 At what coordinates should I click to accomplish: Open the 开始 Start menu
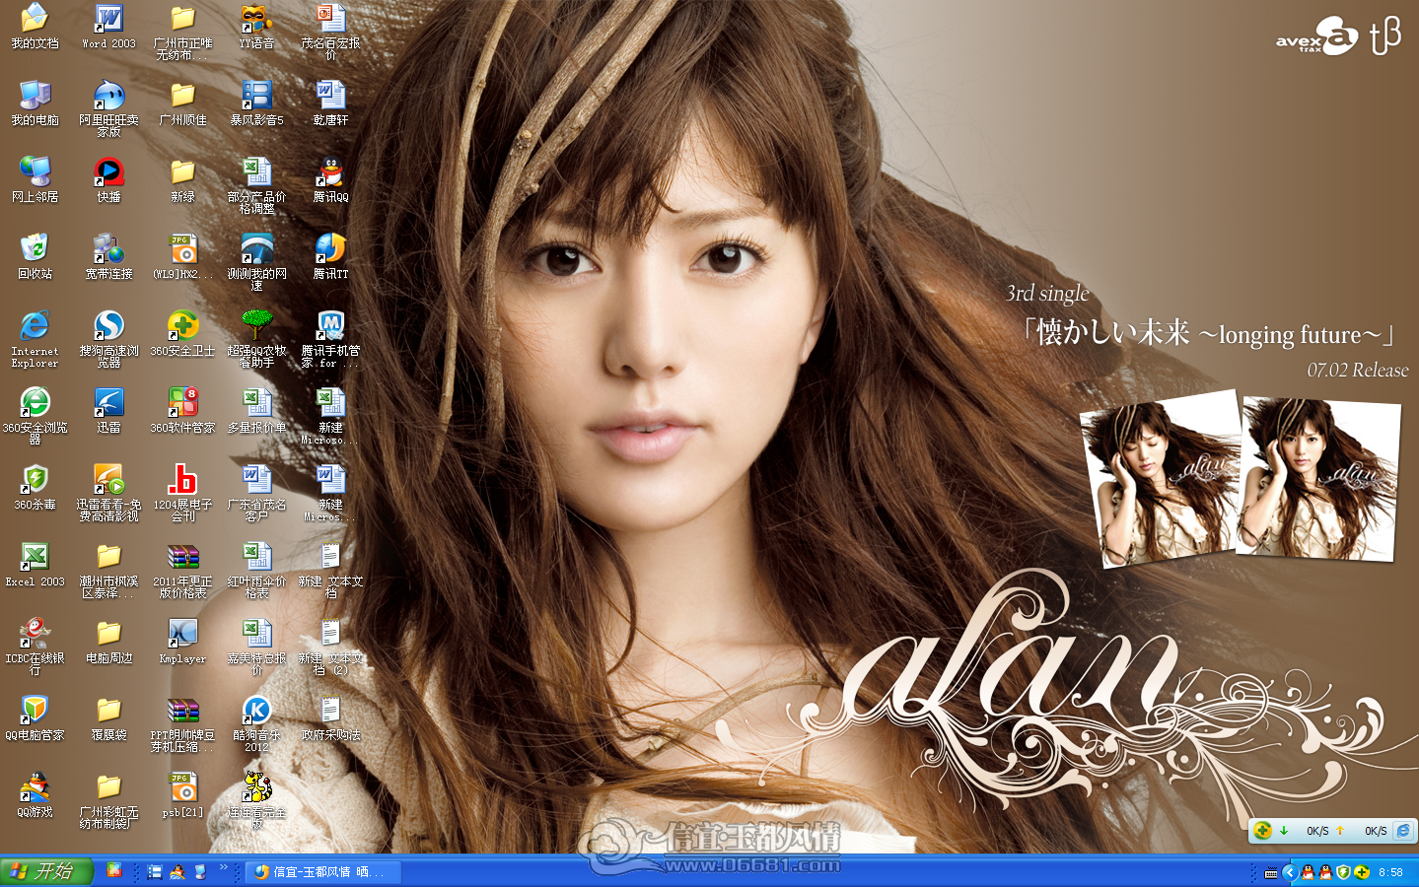coord(46,871)
